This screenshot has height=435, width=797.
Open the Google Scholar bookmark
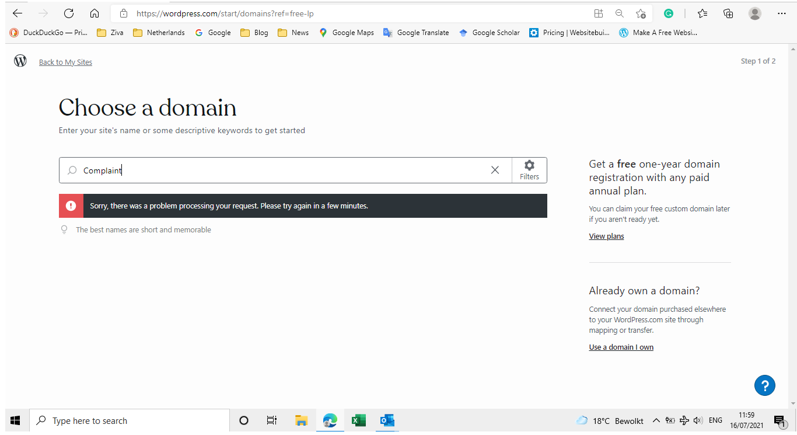(489, 33)
